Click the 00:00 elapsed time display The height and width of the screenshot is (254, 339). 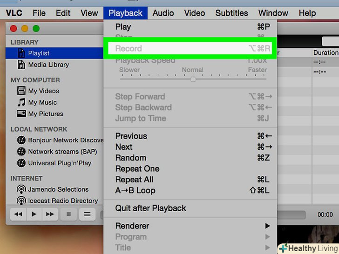pos(325,214)
